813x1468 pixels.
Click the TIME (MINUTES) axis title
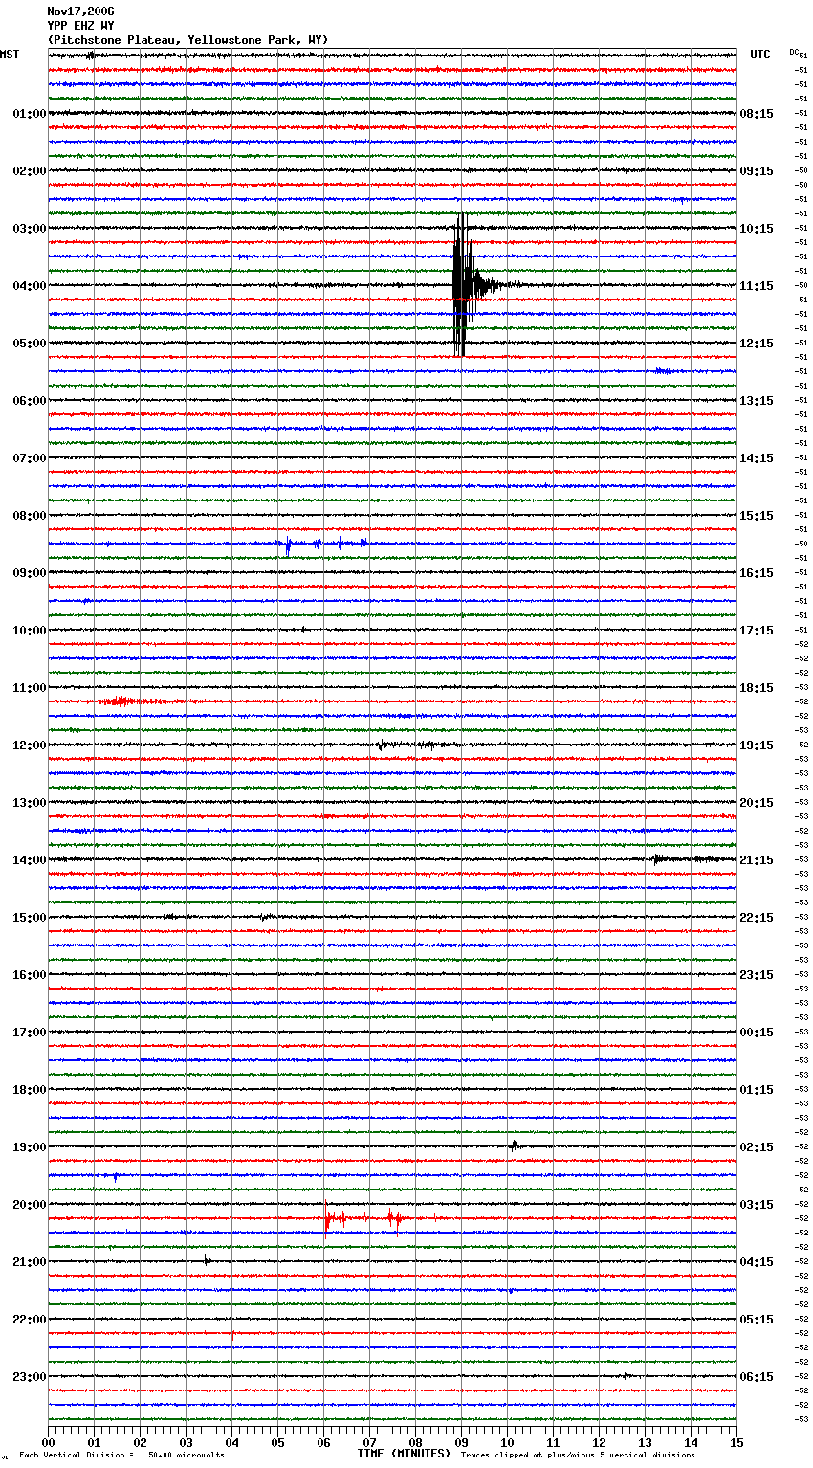[x=404, y=1454]
